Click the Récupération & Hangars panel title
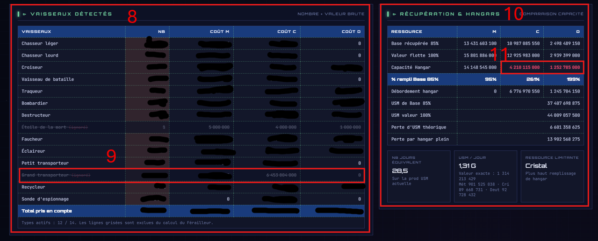The height and width of the screenshot is (241, 598). pyautogui.click(x=449, y=14)
